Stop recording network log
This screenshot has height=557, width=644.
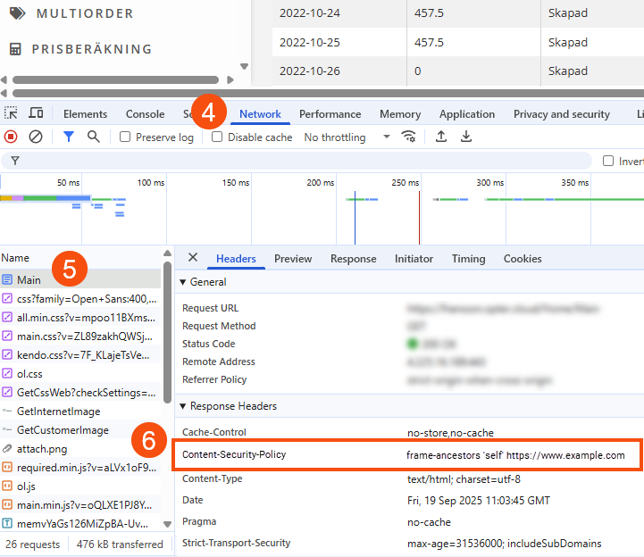pos(11,137)
